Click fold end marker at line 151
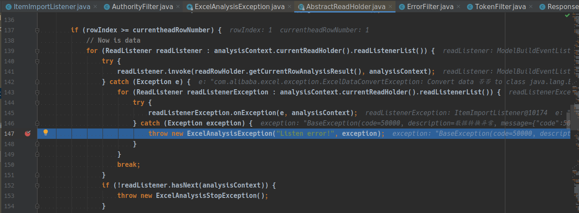 37,175
